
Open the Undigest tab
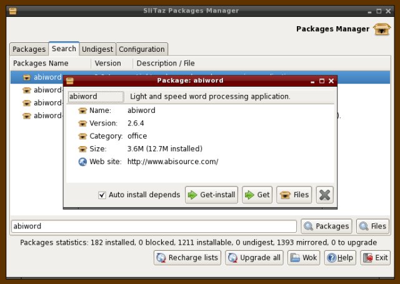tap(97, 49)
